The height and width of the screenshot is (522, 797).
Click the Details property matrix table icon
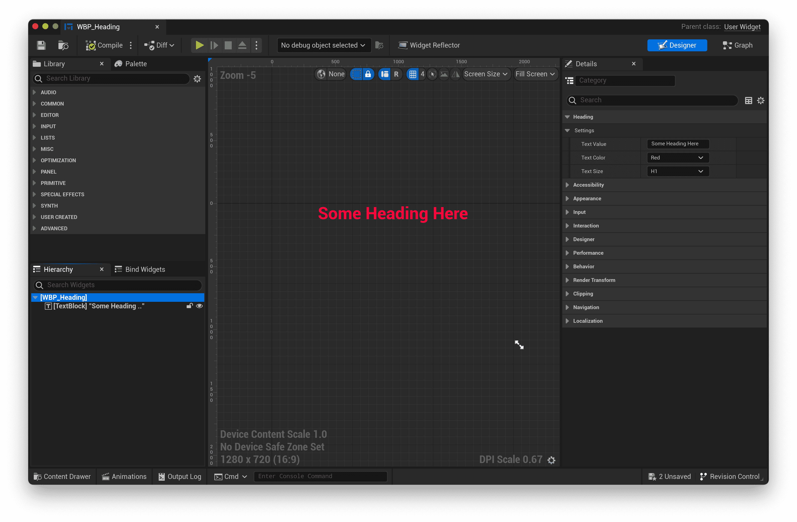(748, 101)
